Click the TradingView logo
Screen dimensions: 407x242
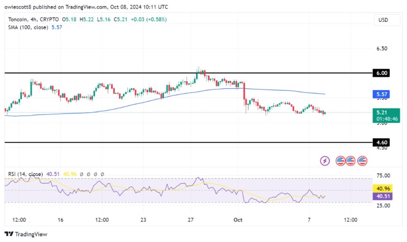pyautogui.click(x=26, y=234)
